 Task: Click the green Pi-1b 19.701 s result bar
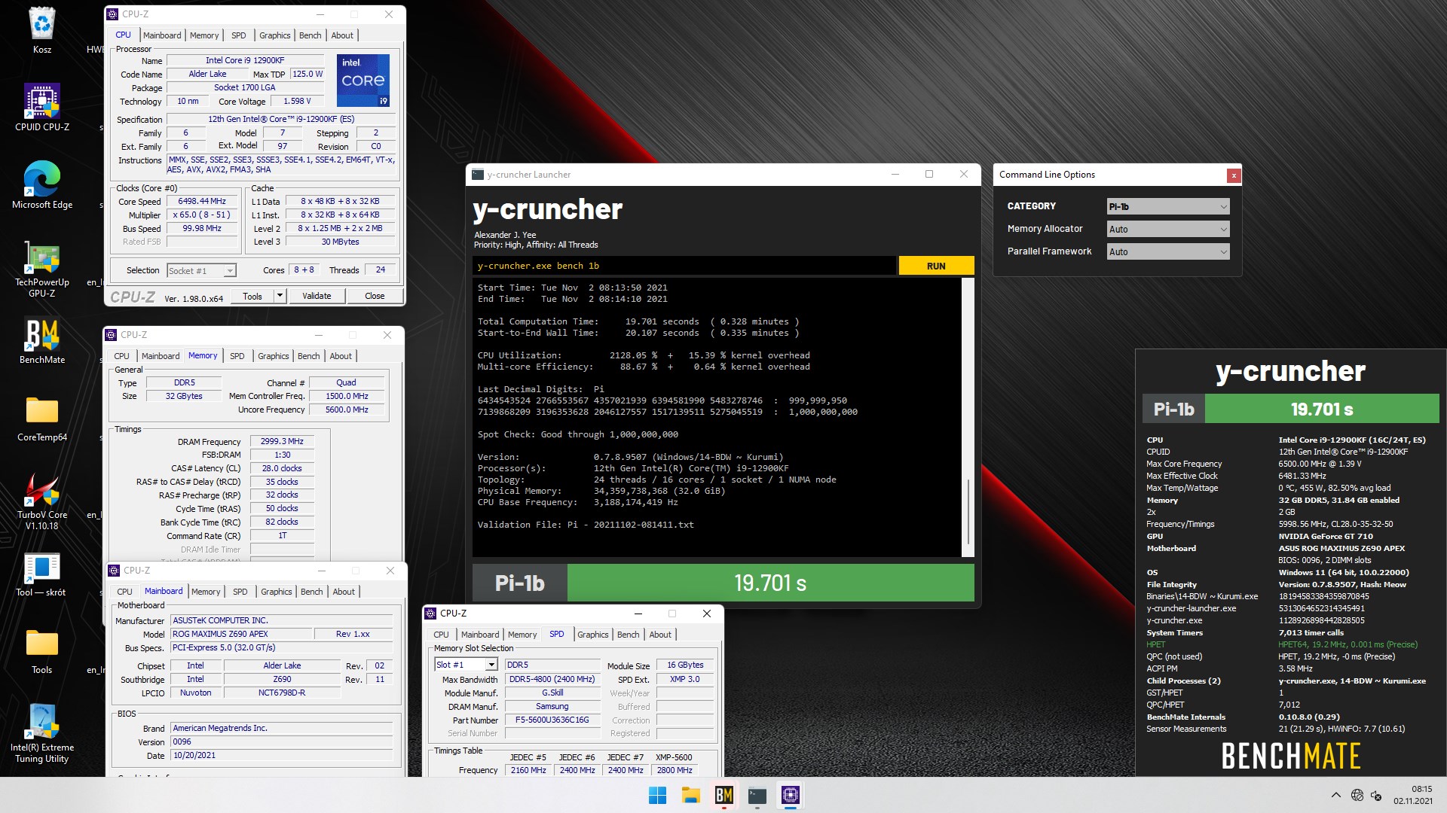pyautogui.click(x=770, y=583)
